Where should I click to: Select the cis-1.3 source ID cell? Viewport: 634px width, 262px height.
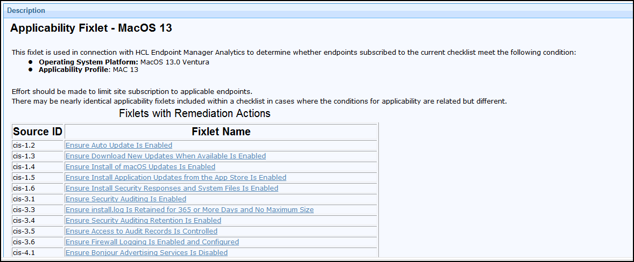coord(38,156)
